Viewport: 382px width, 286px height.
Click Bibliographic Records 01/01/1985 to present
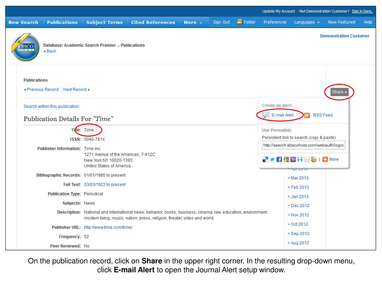coord(105,175)
